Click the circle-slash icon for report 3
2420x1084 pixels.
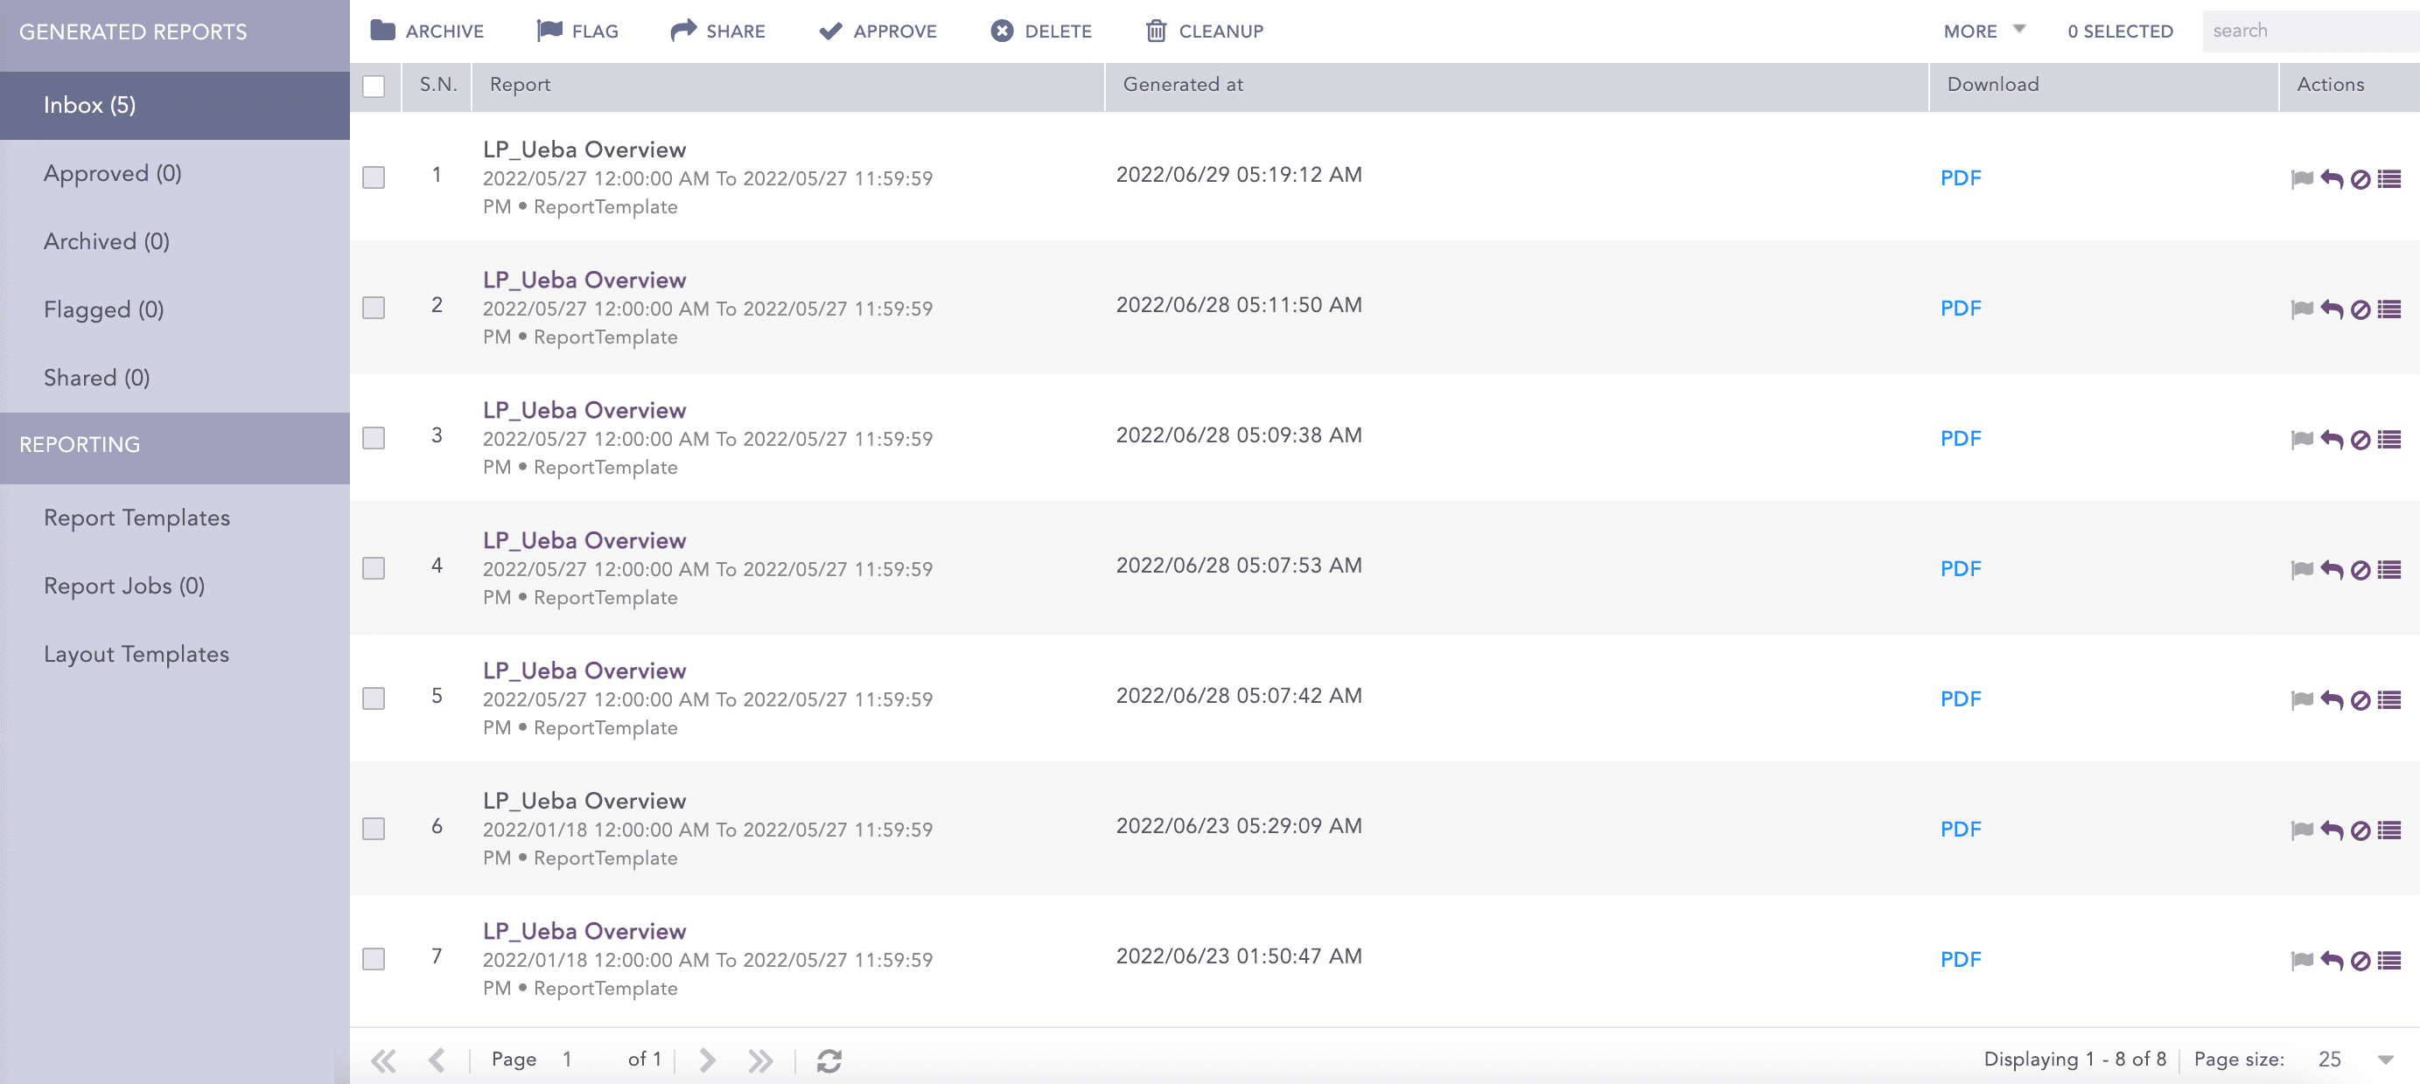(2360, 439)
